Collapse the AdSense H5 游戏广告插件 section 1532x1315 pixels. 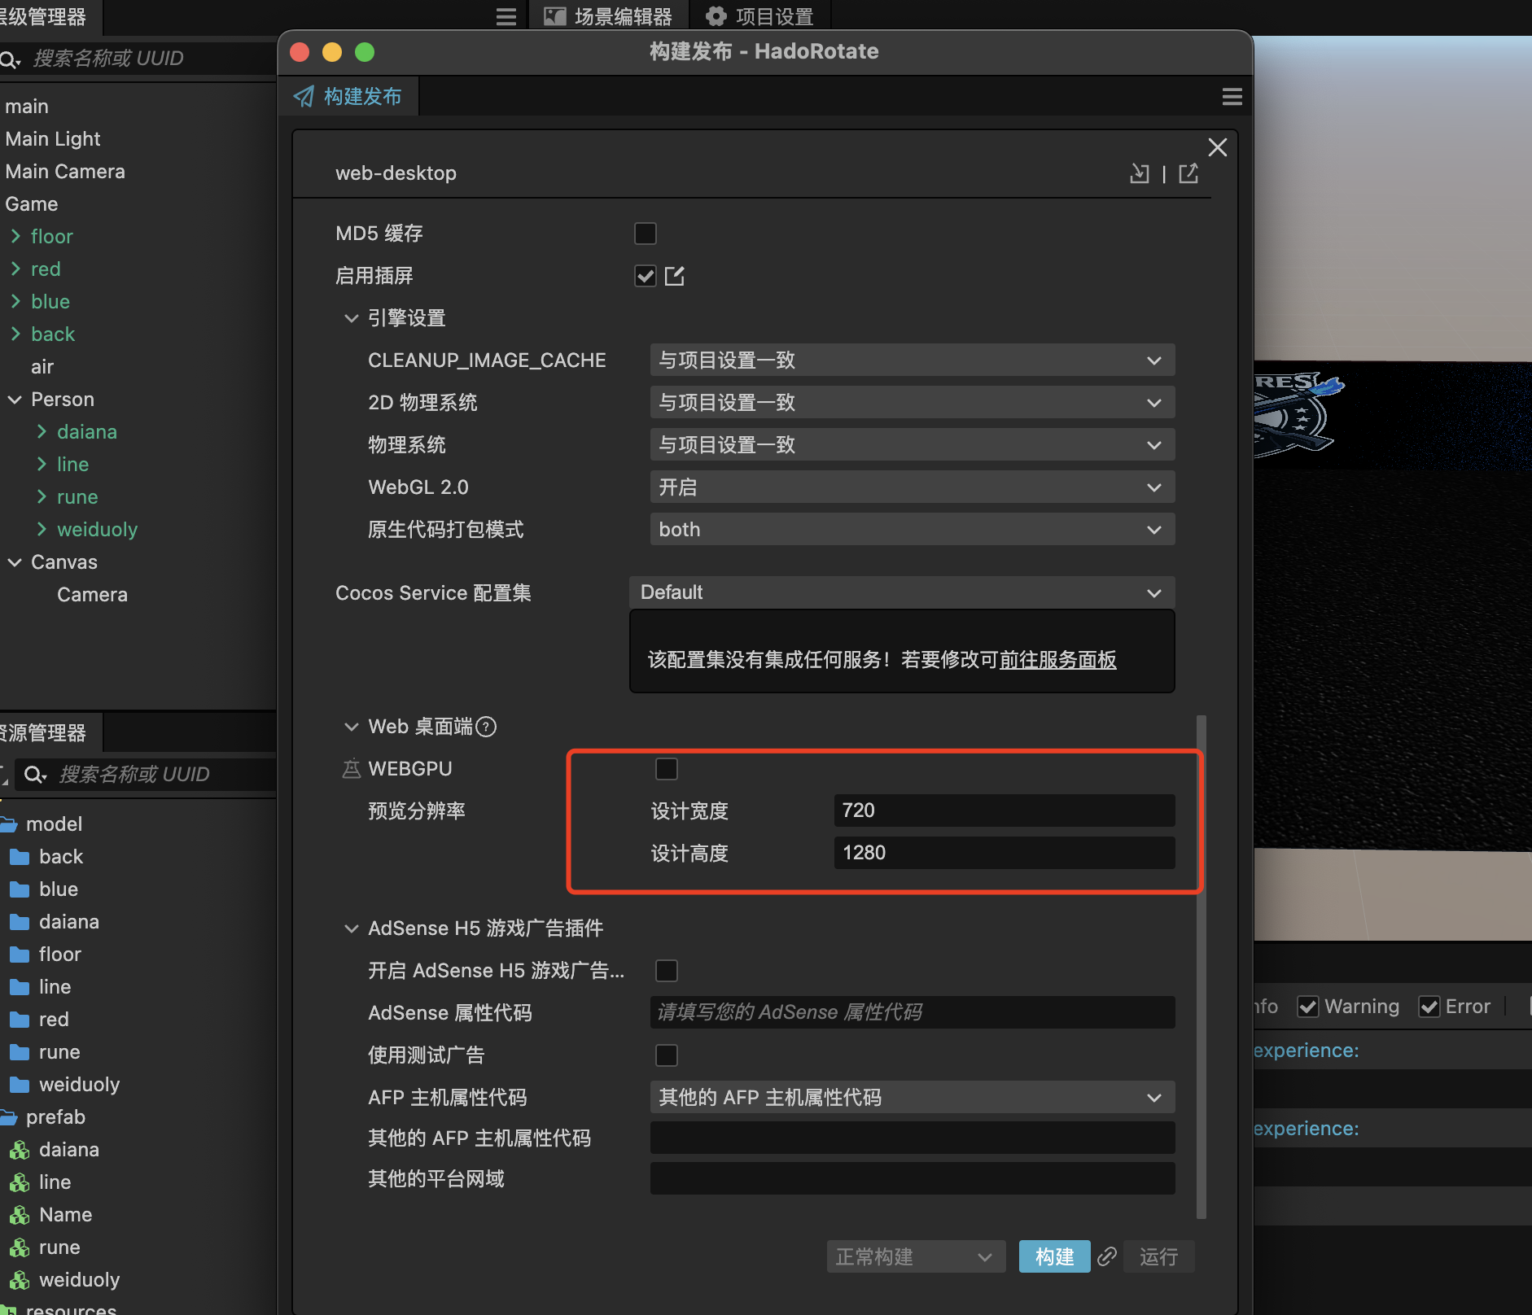tap(352, 928)
